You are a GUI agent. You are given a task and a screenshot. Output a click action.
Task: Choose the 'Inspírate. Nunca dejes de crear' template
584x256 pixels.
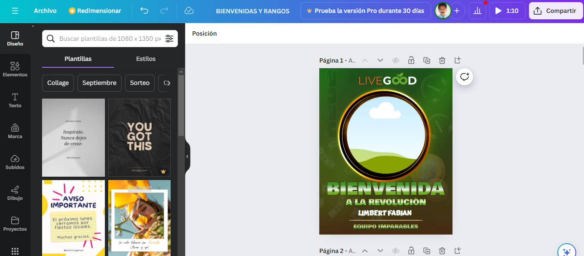73,138
